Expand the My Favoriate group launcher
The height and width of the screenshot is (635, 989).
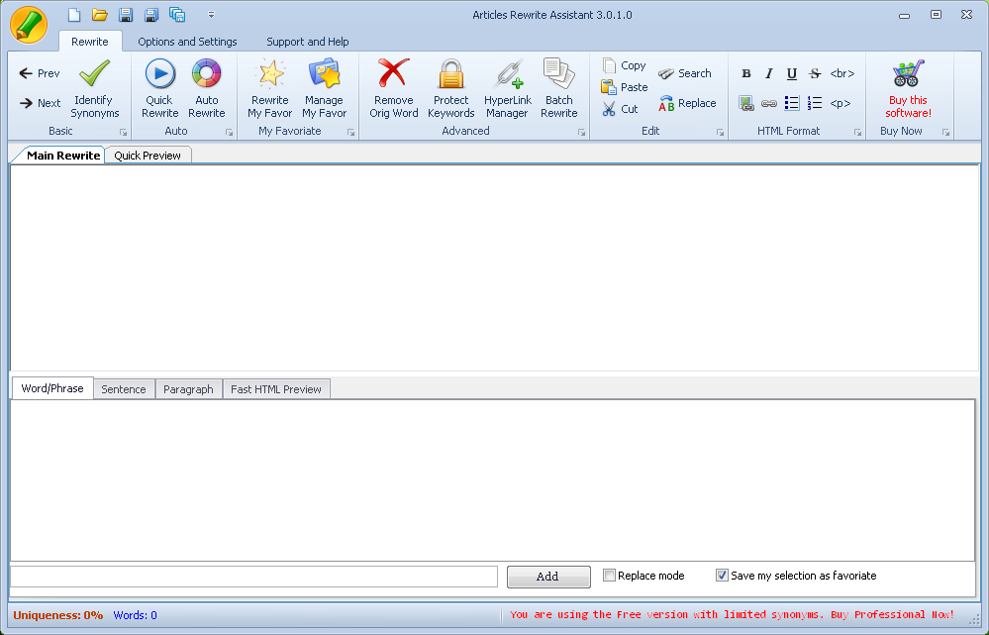pos(351,133)
